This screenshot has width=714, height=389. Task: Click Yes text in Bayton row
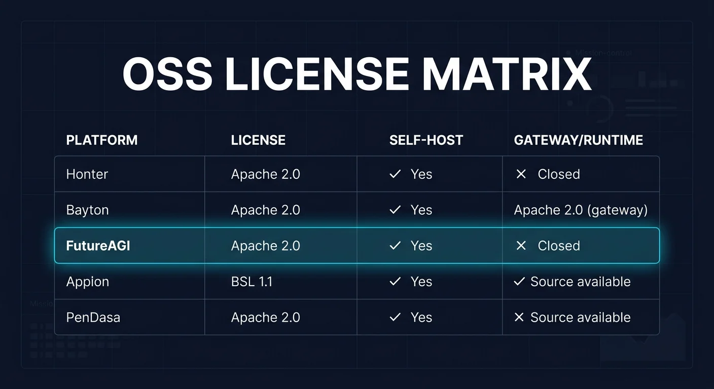421,210
